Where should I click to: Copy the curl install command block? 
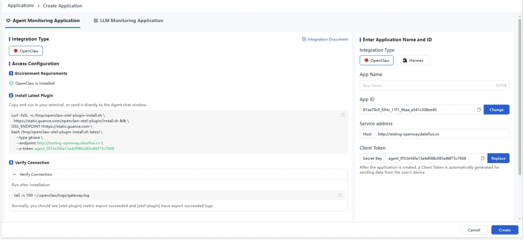coord(343,115)
